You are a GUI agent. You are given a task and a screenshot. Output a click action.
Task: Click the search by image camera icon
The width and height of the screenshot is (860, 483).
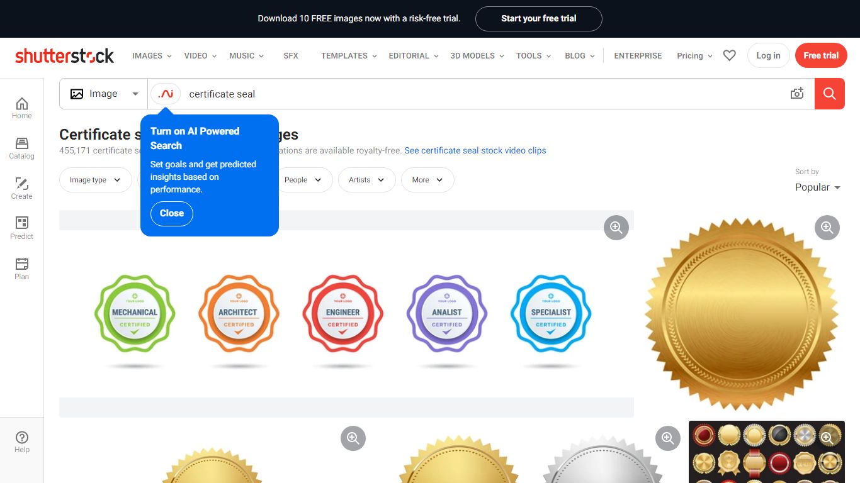tap(797, 94)
